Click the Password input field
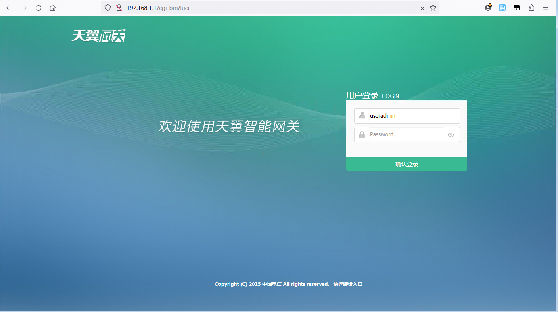 click(403, 134)
